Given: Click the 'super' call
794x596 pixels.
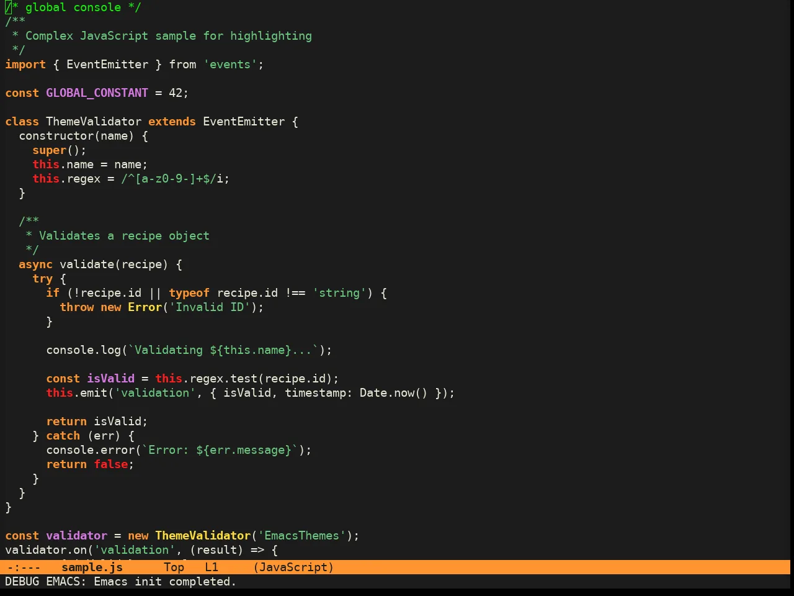Looking at the screenshot, I should [x=50, y=150].
